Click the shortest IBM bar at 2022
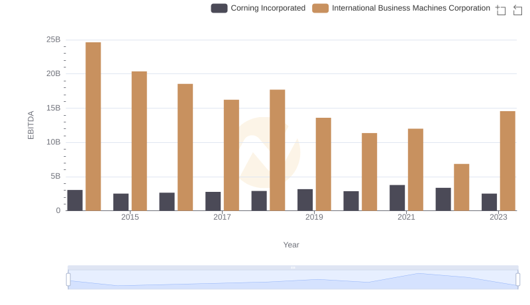The width and height of the screenshot is (530, 305). [461, 187]
